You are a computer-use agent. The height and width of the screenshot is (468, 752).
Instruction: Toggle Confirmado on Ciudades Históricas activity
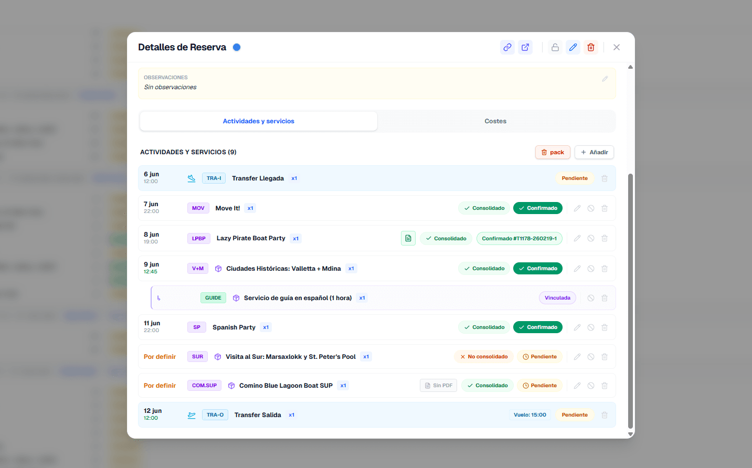(x=537, y=268)
